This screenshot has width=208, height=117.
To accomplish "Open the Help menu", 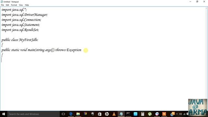I will tap(27, 5).
